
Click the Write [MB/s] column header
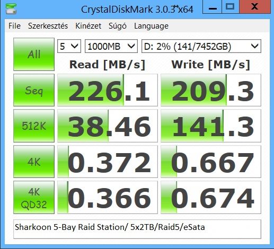point(211,65)
